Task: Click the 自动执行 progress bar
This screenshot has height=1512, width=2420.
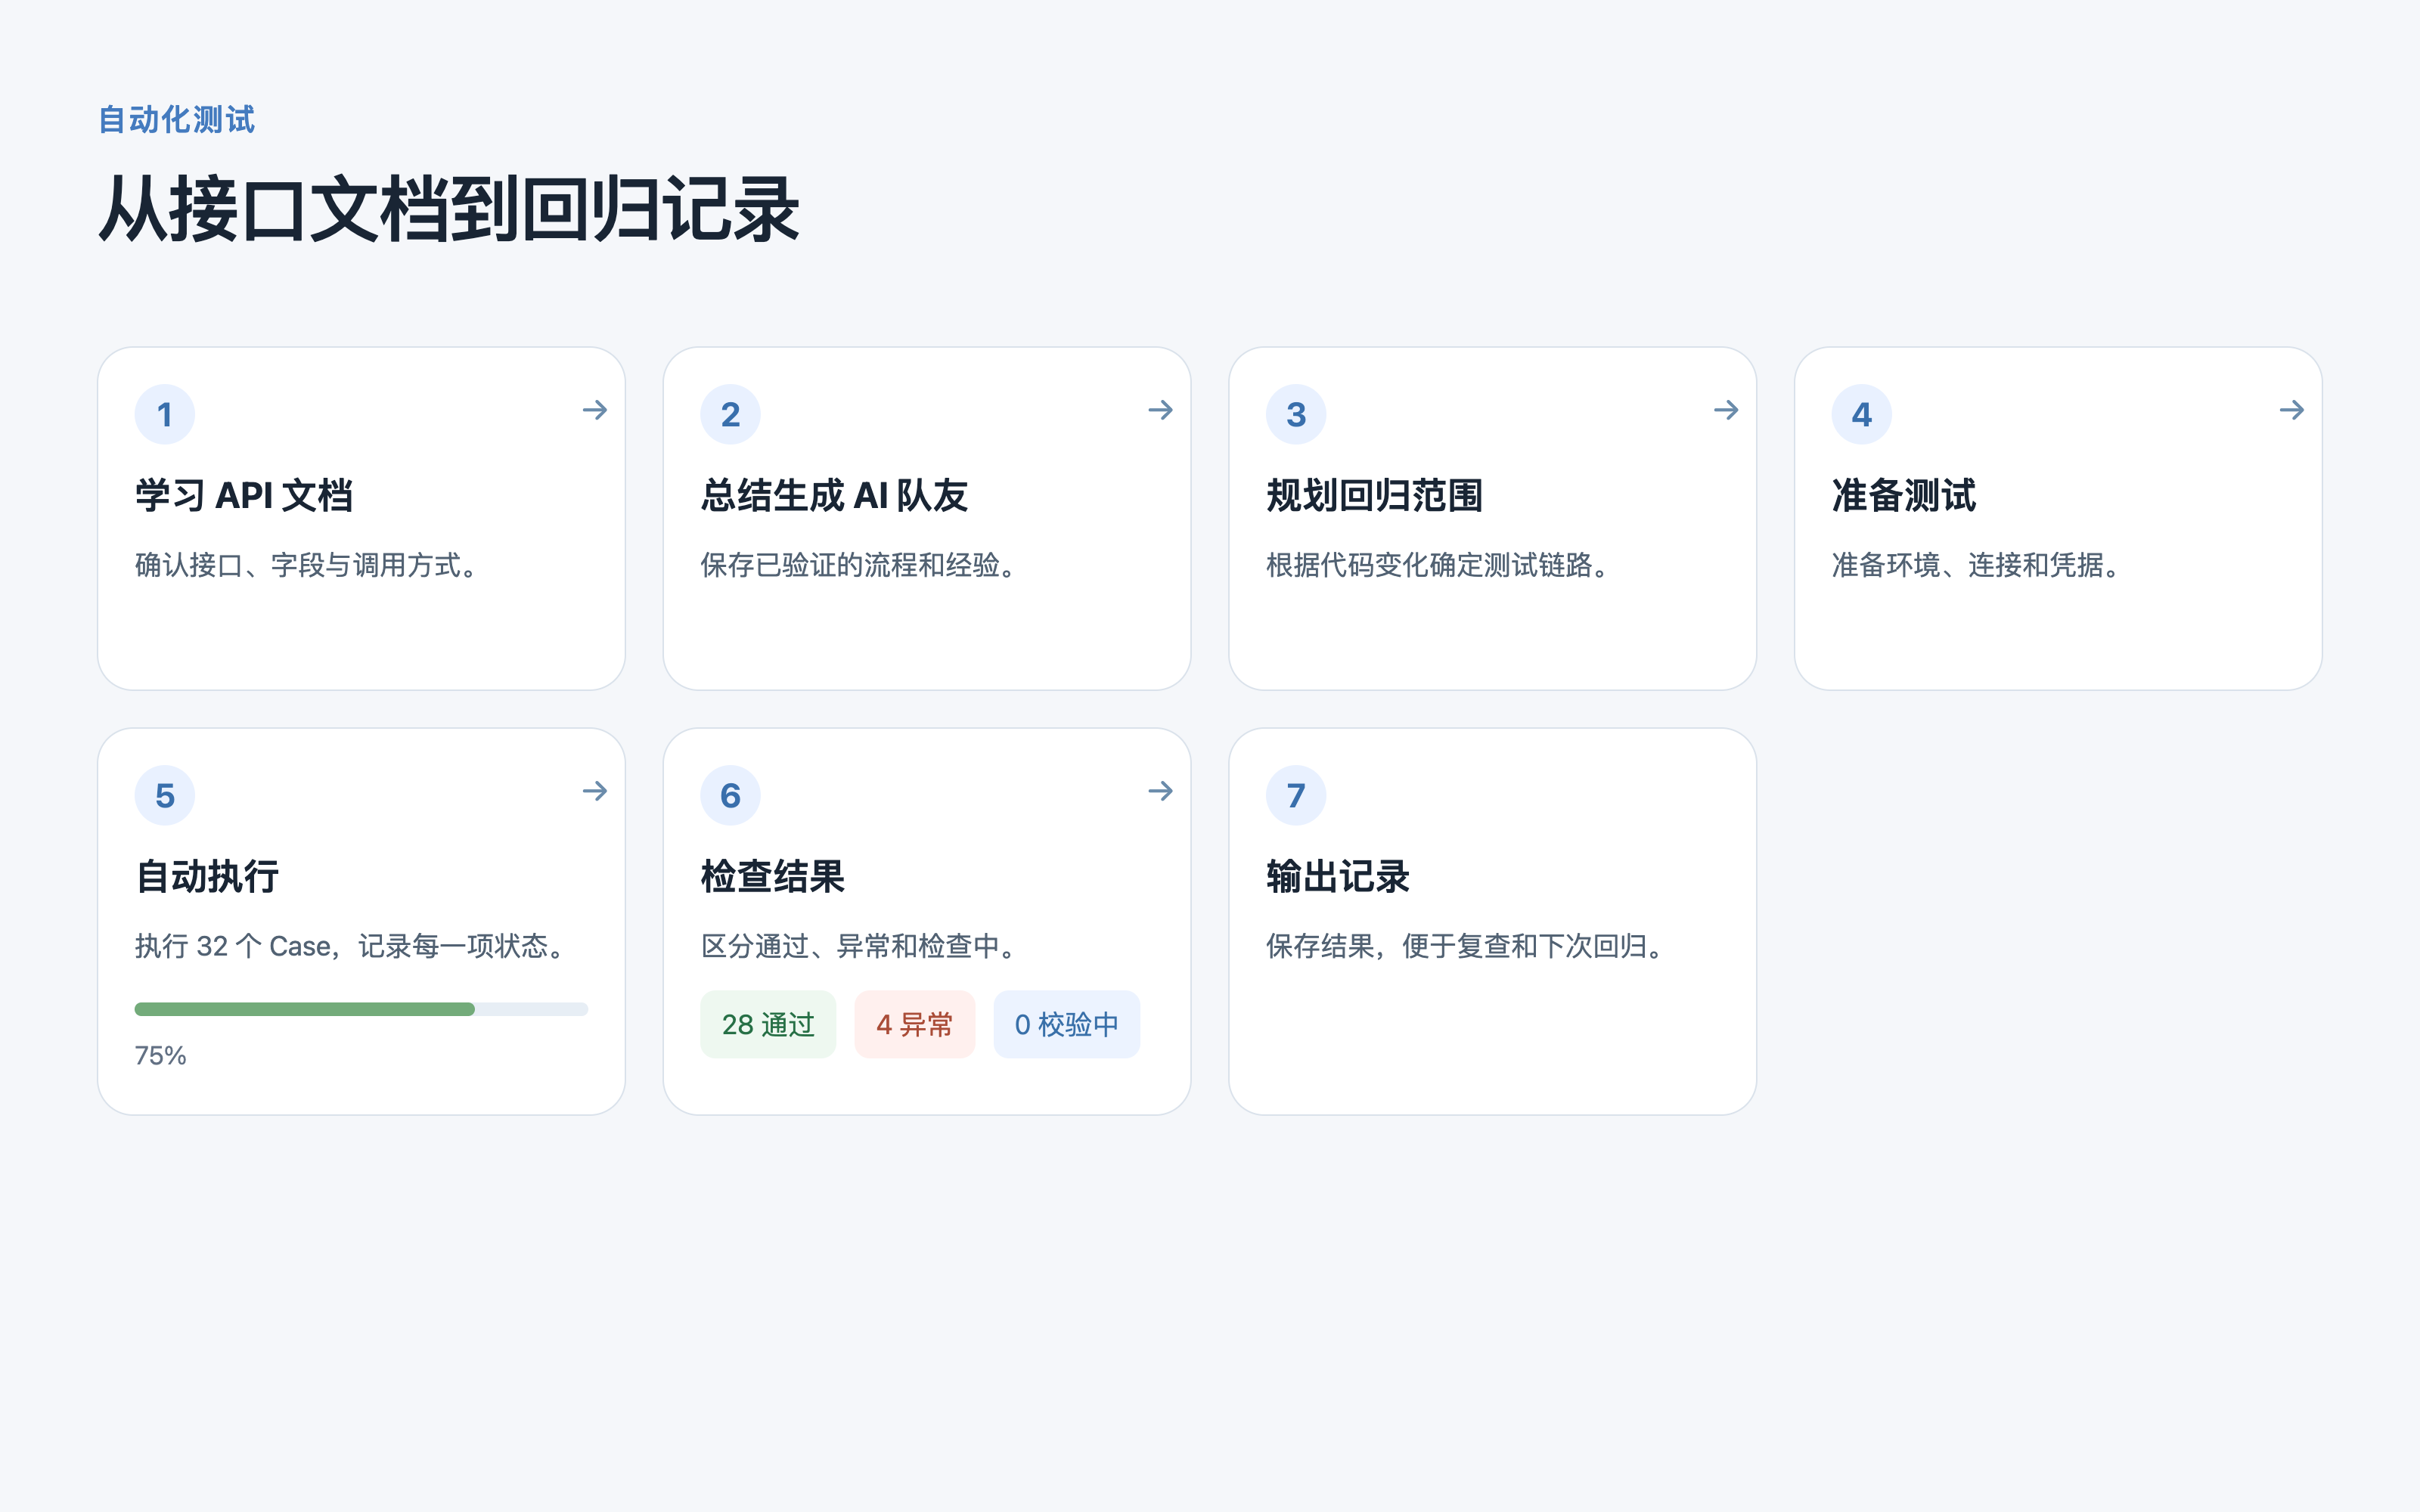Action: [x=361, y=1009]
